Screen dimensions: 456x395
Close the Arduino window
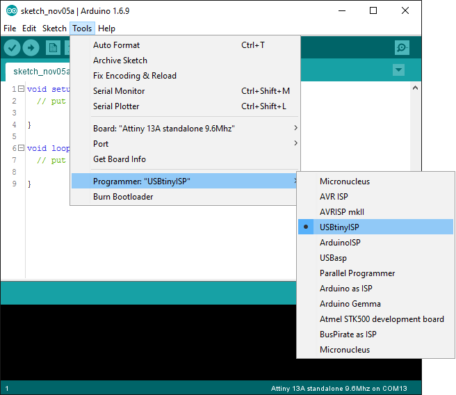click(405, 10)
